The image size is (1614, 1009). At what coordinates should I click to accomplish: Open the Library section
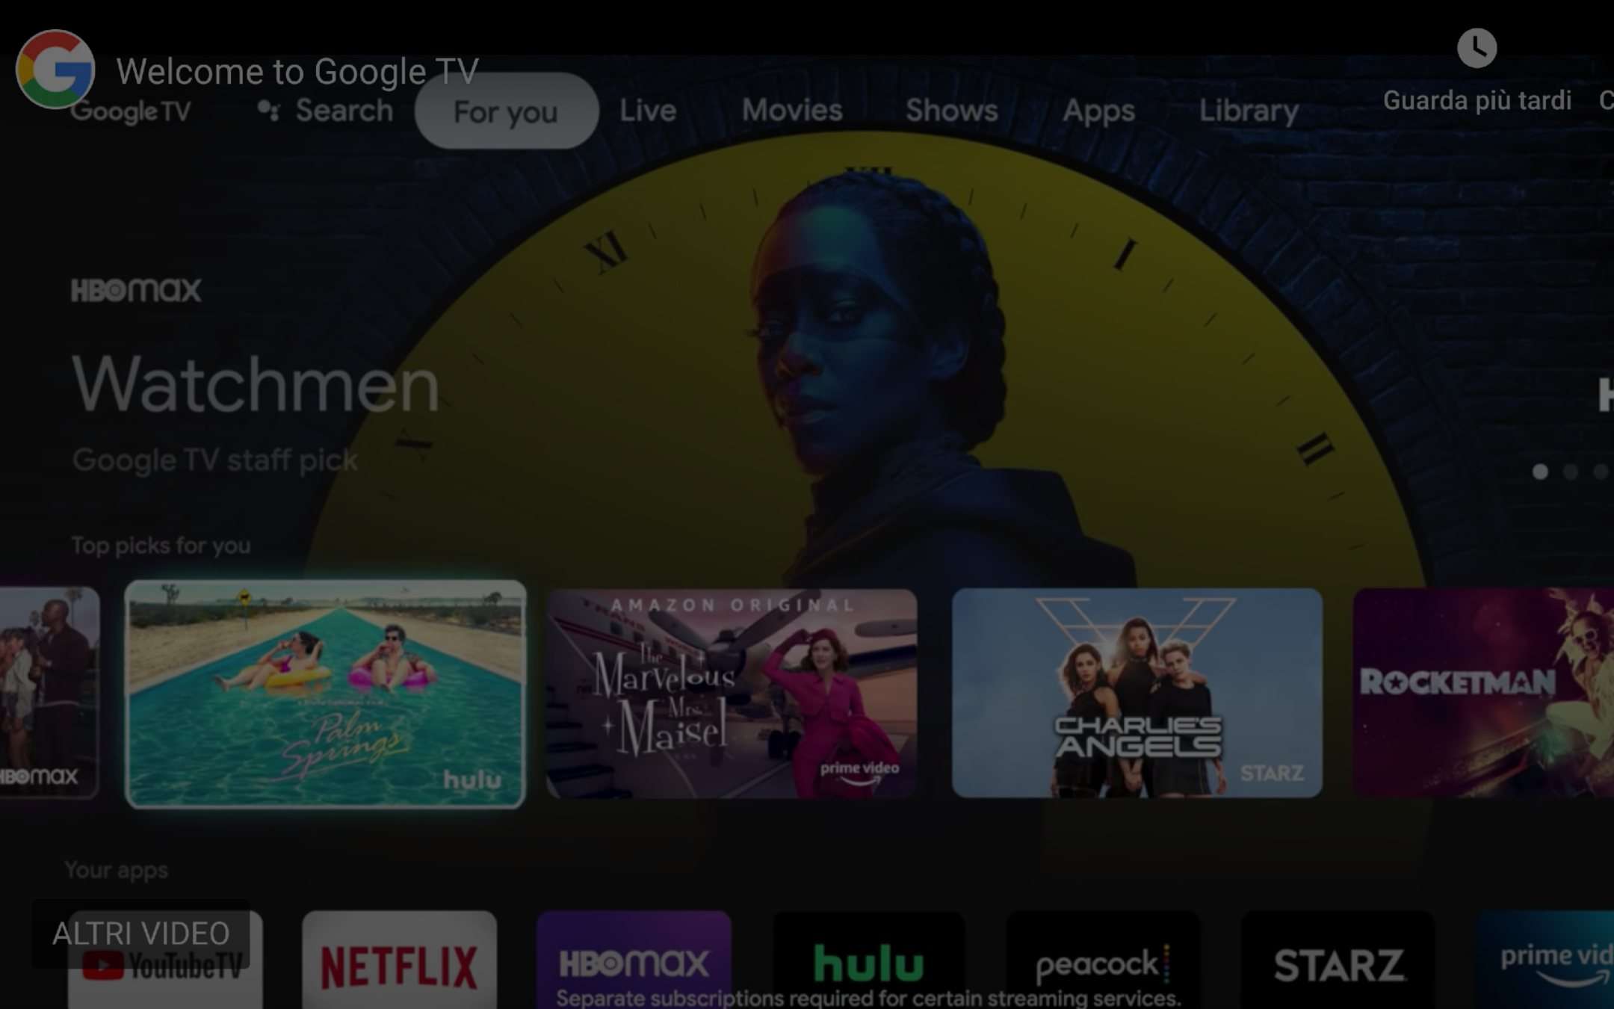click(x=1249, y=111)
